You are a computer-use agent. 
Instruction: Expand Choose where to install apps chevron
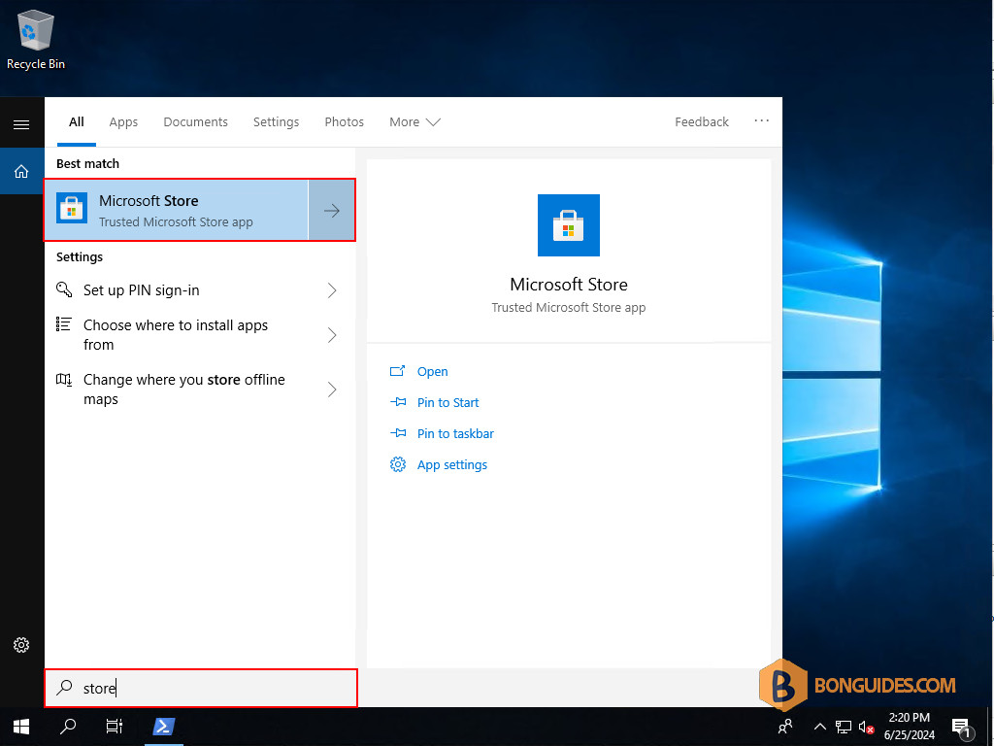(x=332, y=335)
